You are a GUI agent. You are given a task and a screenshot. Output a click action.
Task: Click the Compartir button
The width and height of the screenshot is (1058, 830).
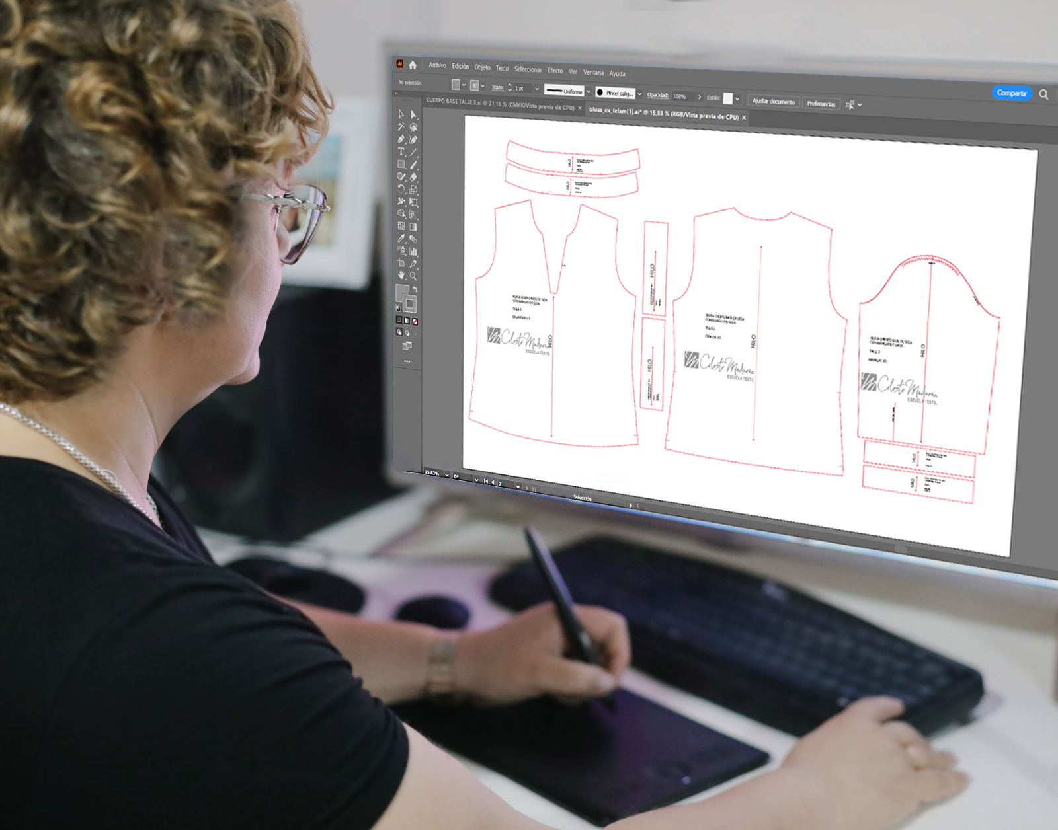[x=1012, y=93]
